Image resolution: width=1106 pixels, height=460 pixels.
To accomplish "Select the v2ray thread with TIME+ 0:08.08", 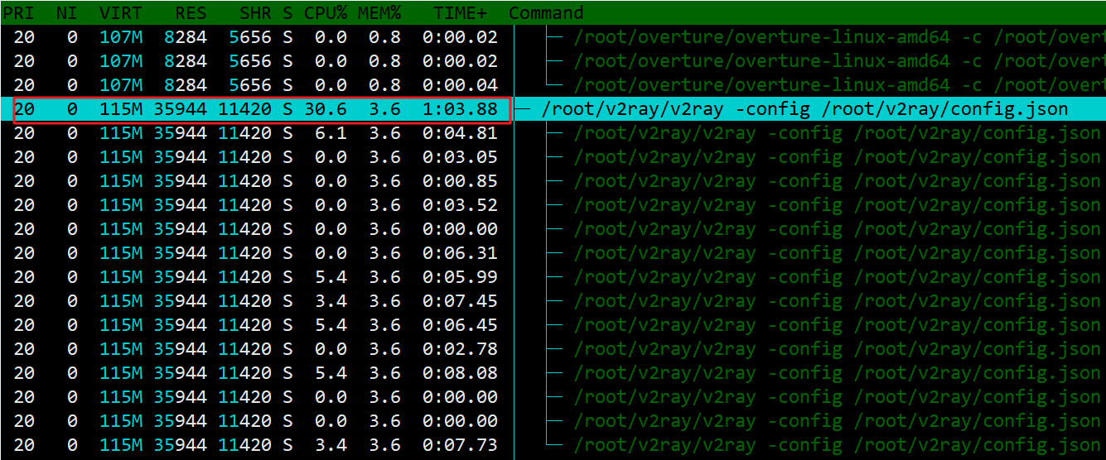I will (x=553, y=373).
